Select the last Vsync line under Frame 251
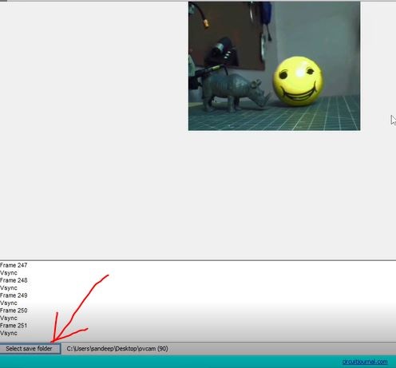 [9, 333]
